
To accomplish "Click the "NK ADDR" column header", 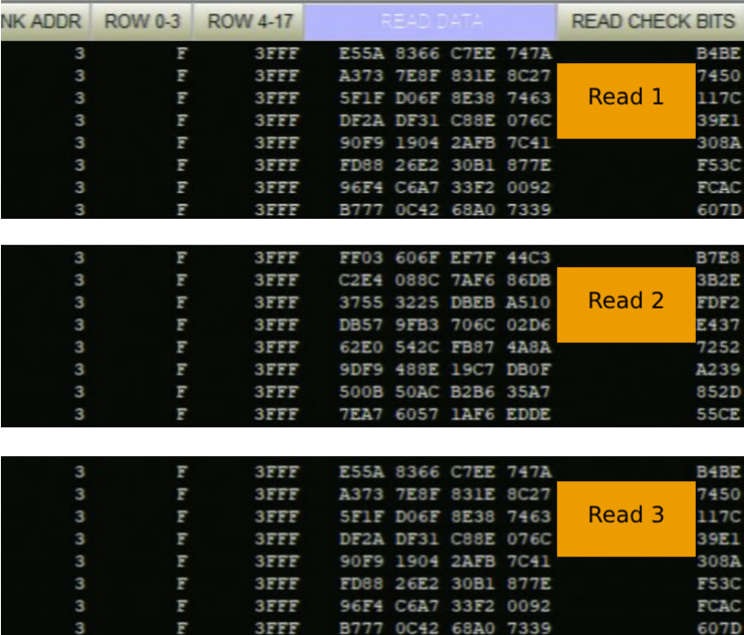I will (x=44, y=21).
